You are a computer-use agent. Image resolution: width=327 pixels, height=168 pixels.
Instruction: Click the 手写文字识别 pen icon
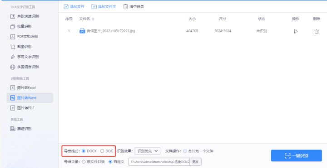point(13,57)
